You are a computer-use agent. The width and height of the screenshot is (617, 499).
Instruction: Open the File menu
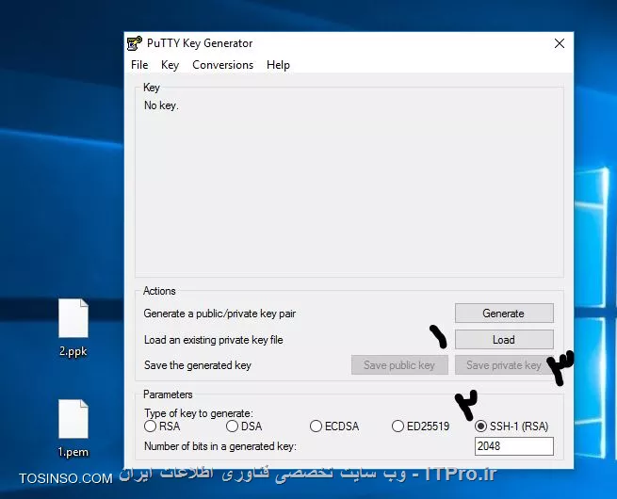point(139,64)
